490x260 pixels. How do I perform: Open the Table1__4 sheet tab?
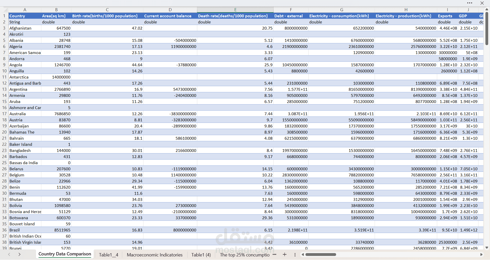point(108,255)
